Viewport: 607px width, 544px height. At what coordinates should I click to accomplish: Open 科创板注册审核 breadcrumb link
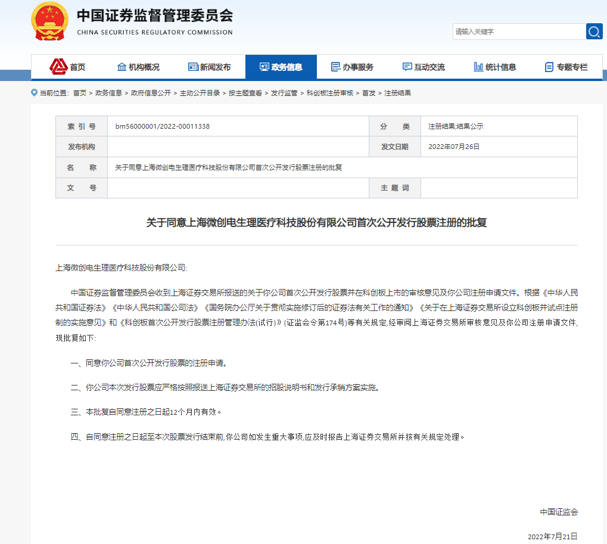coord(330,93)
